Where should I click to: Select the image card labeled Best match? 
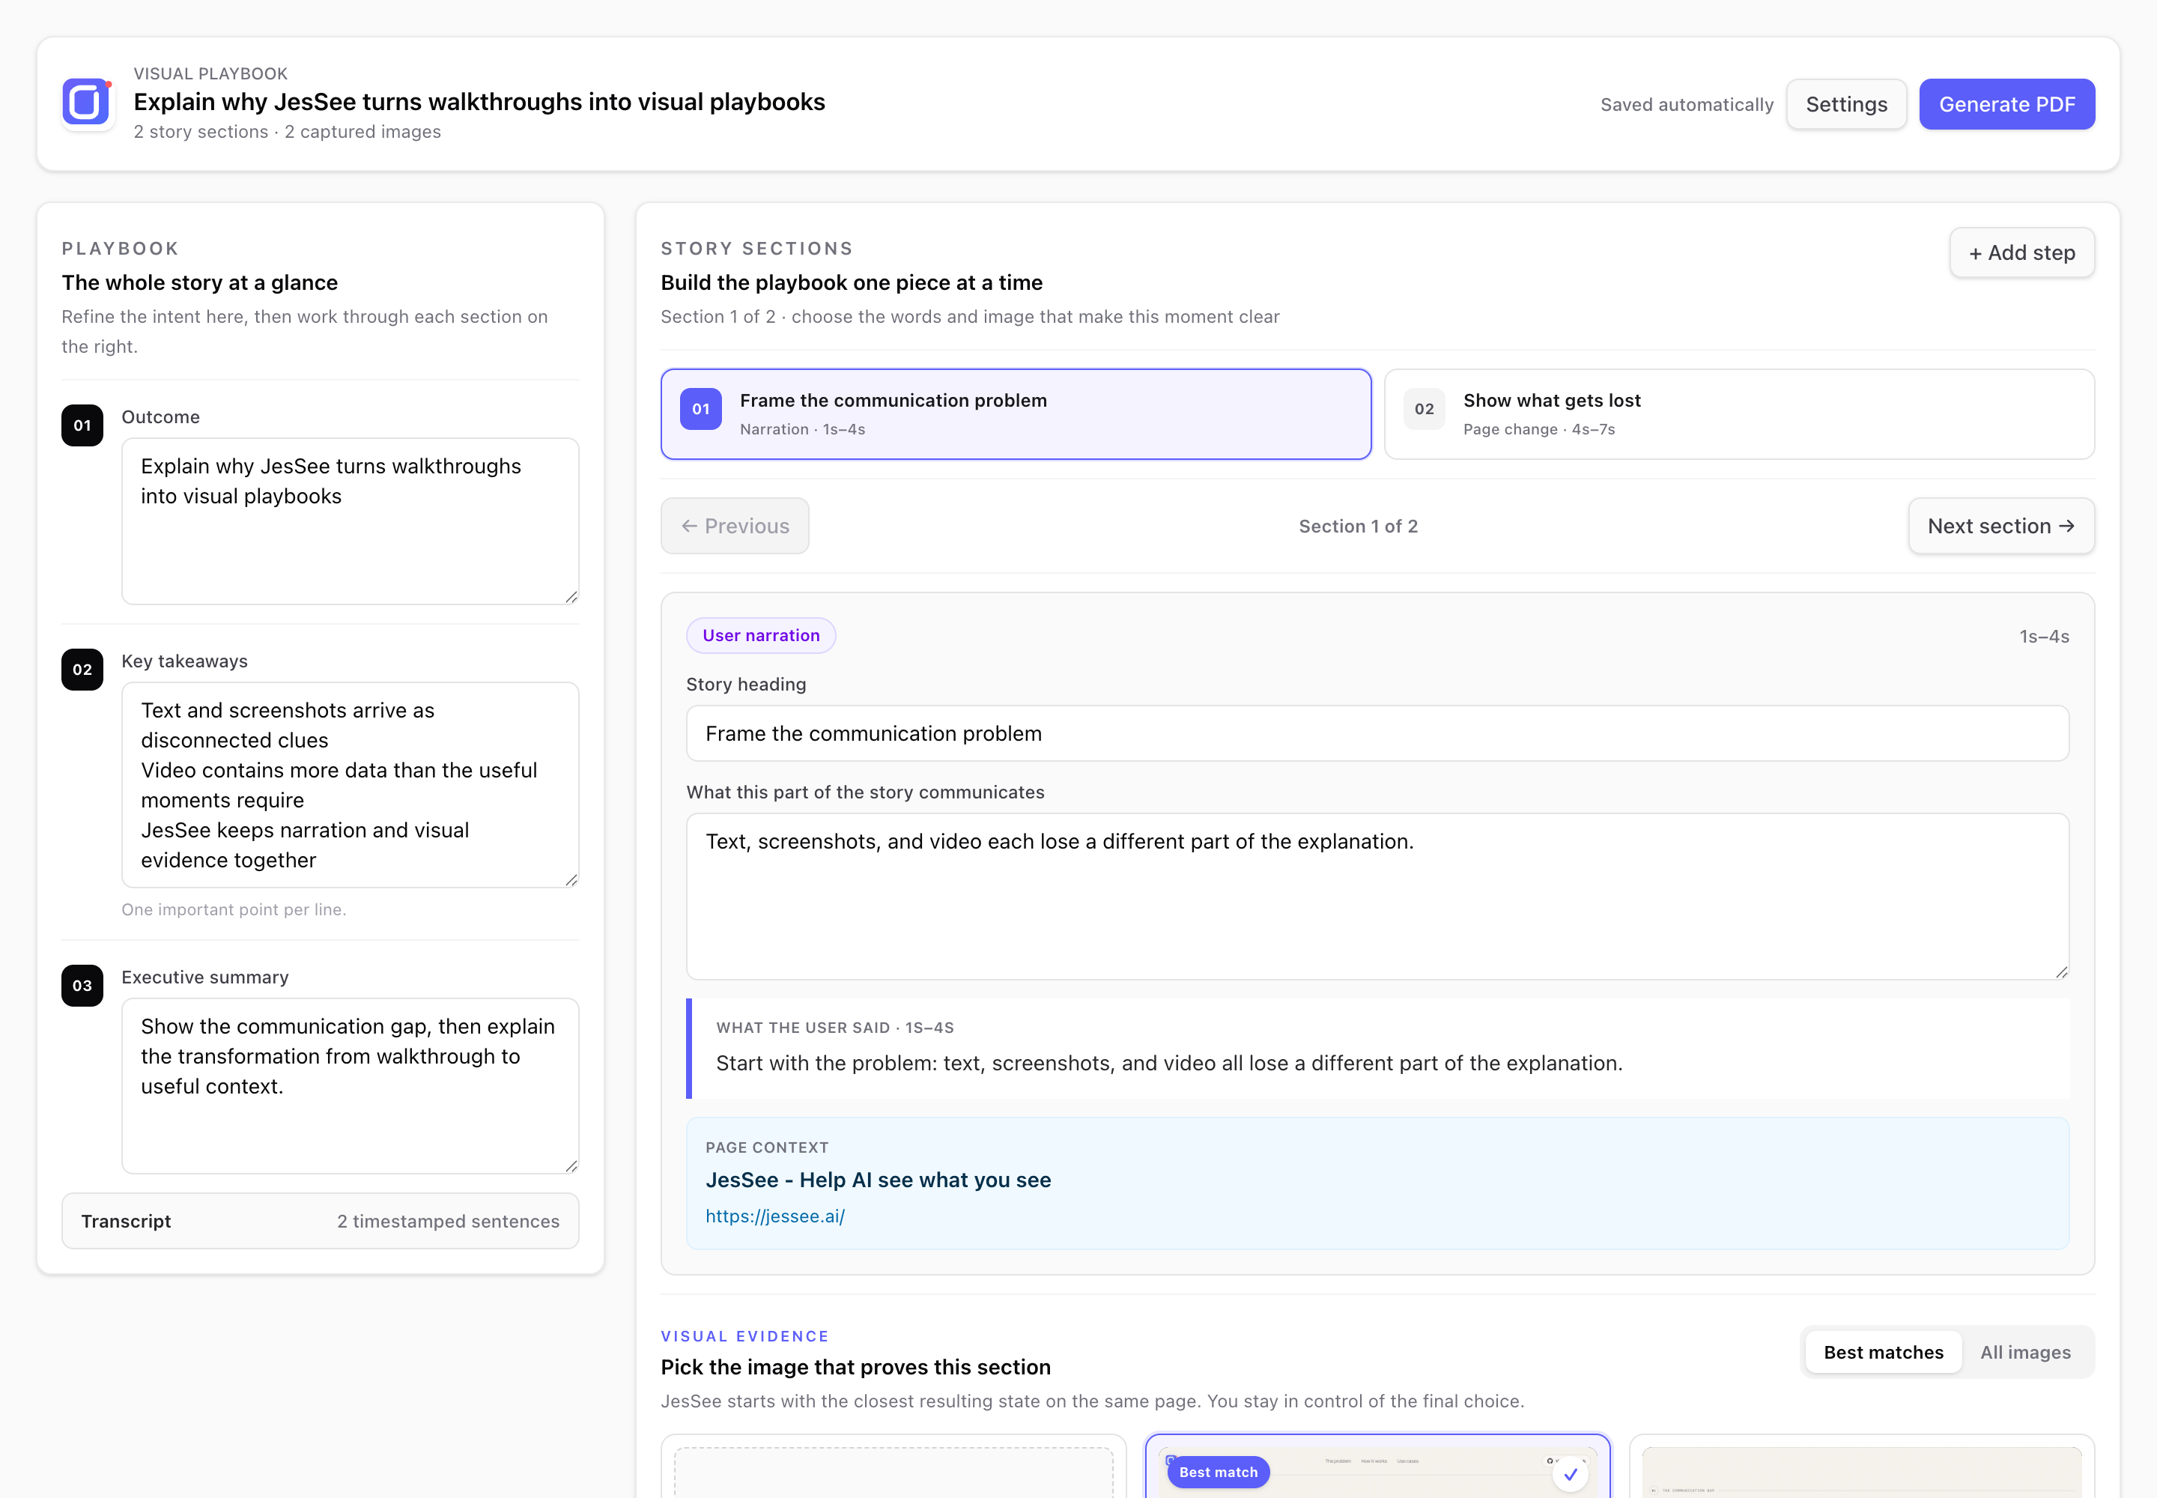[x=1377, y=1467]
